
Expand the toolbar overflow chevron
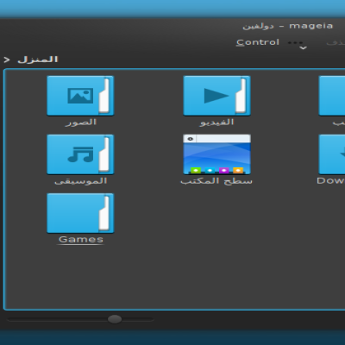click(x=303, y=47)
